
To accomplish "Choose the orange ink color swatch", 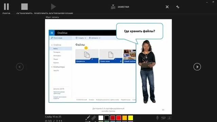I will pyautogui.click(x=124, y=118).
